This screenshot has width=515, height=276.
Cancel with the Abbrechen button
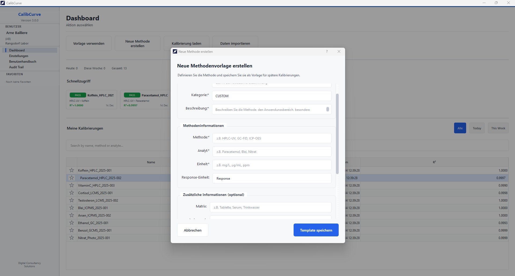coord(192,230)
